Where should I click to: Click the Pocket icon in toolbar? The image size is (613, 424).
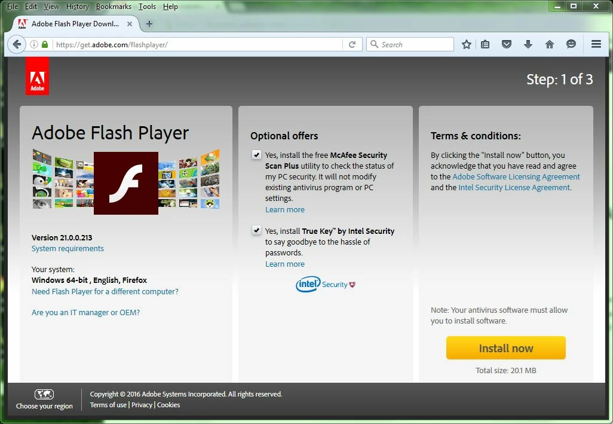tap(507, 44)
